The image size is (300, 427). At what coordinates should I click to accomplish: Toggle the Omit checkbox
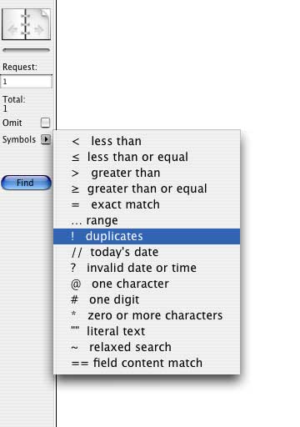(45, 123)
